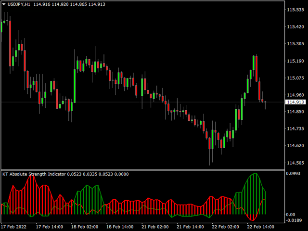Select the 115.075 price axis label
The width and height of the screenshot is (308, 231).
pos(295,78)
